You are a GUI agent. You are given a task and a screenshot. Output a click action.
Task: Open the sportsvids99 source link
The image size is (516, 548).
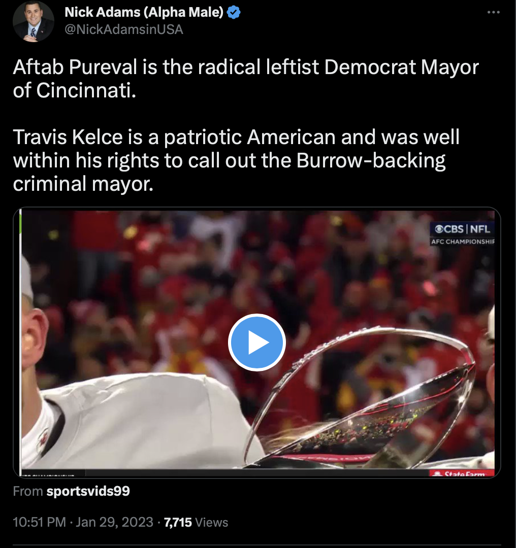pyautogui.click(x=88, y=491)
